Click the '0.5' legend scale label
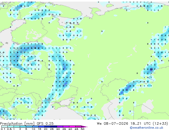 pos(9,129)
